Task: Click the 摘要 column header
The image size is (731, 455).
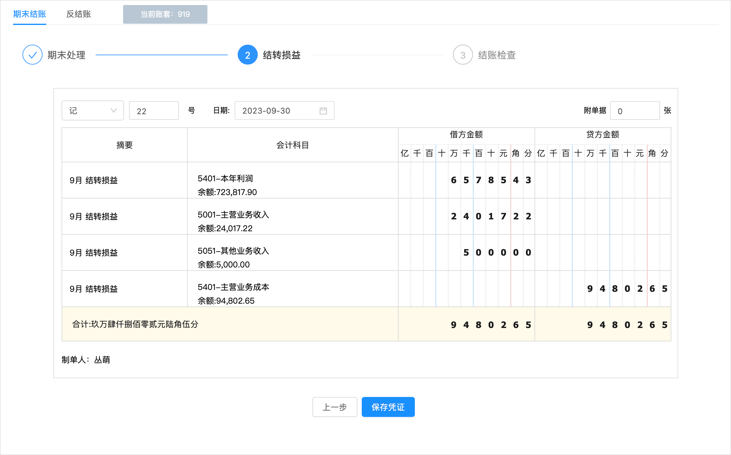Action: coord(125,145)
